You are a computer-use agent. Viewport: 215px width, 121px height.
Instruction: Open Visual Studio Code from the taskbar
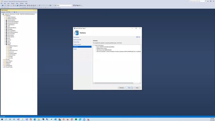pyautogui.click(x=55, y=119)
